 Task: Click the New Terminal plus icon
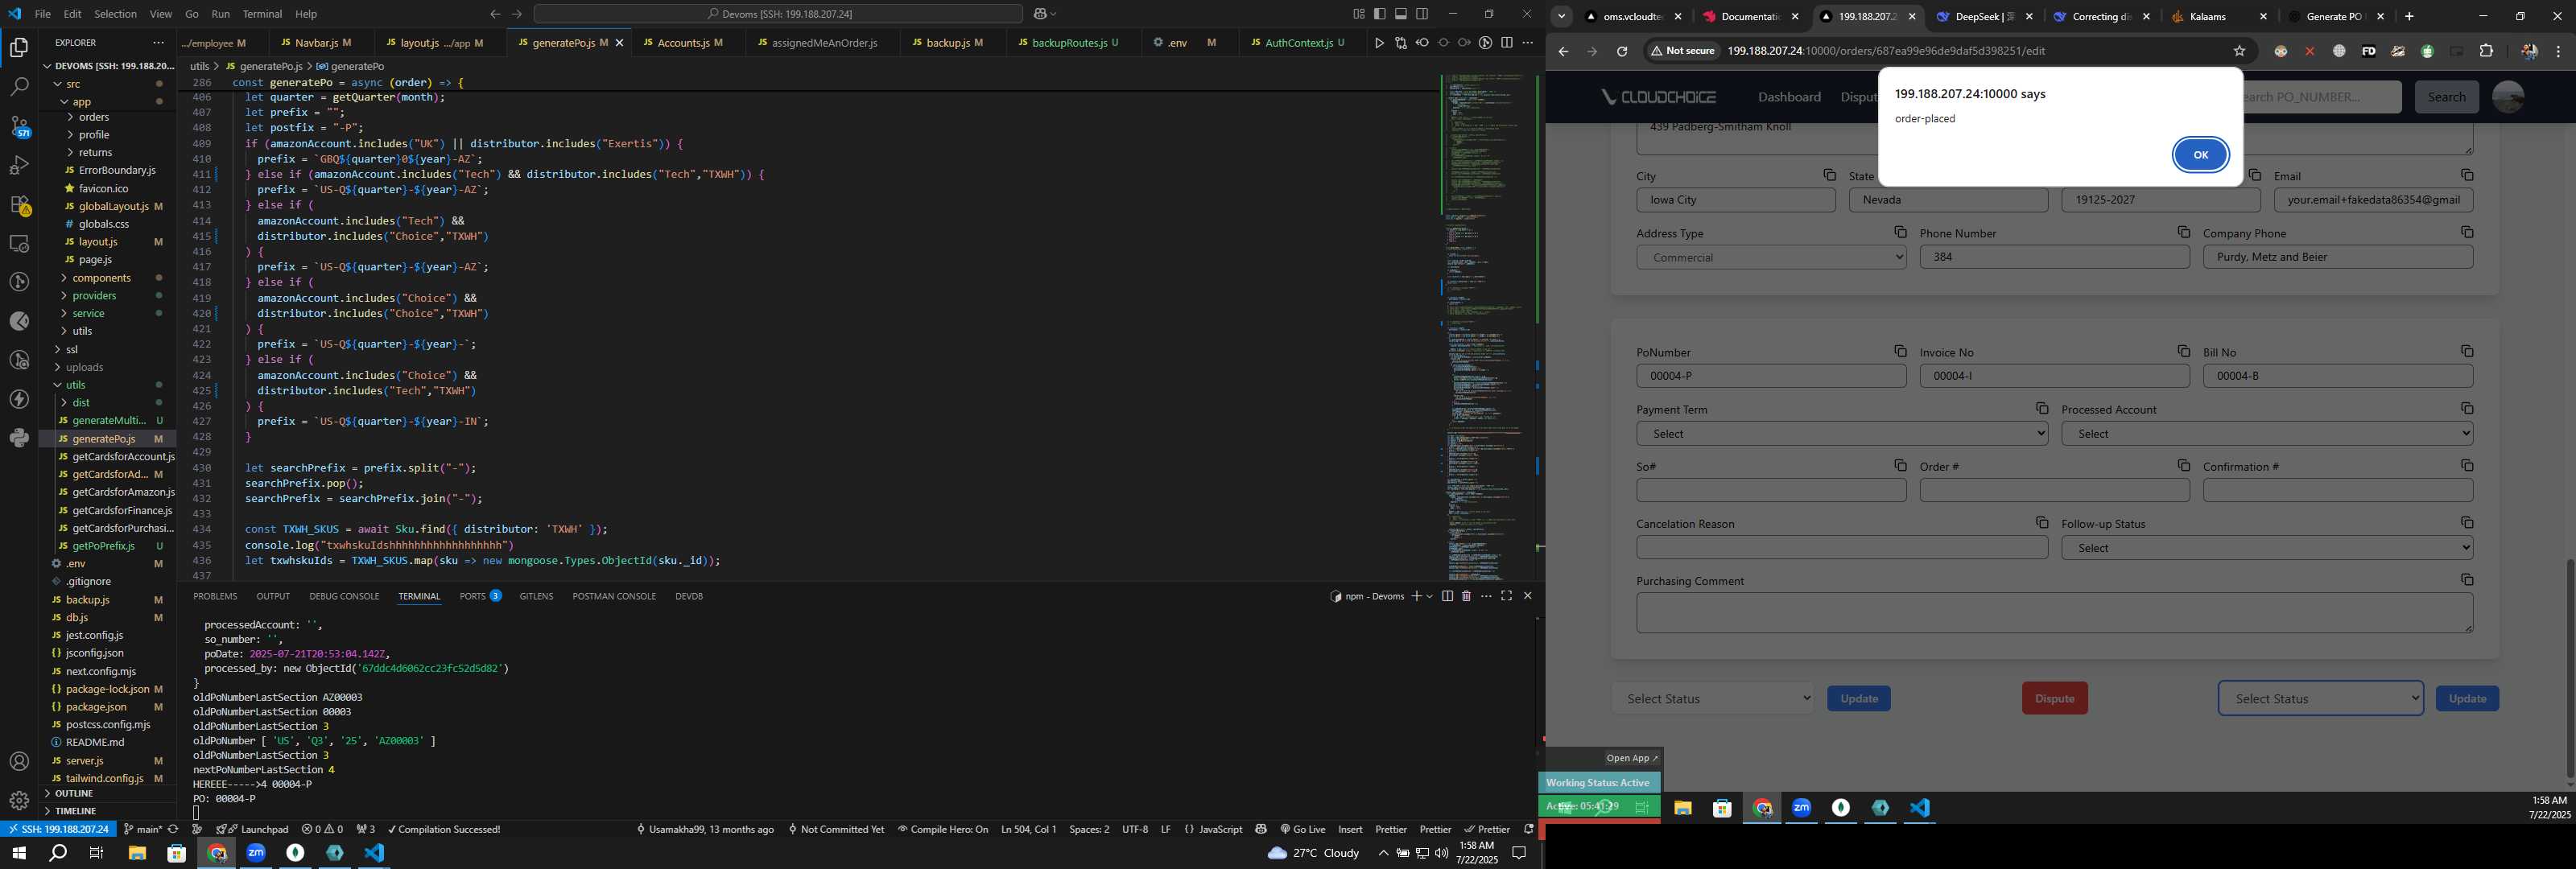click(x=1416, y=596)
